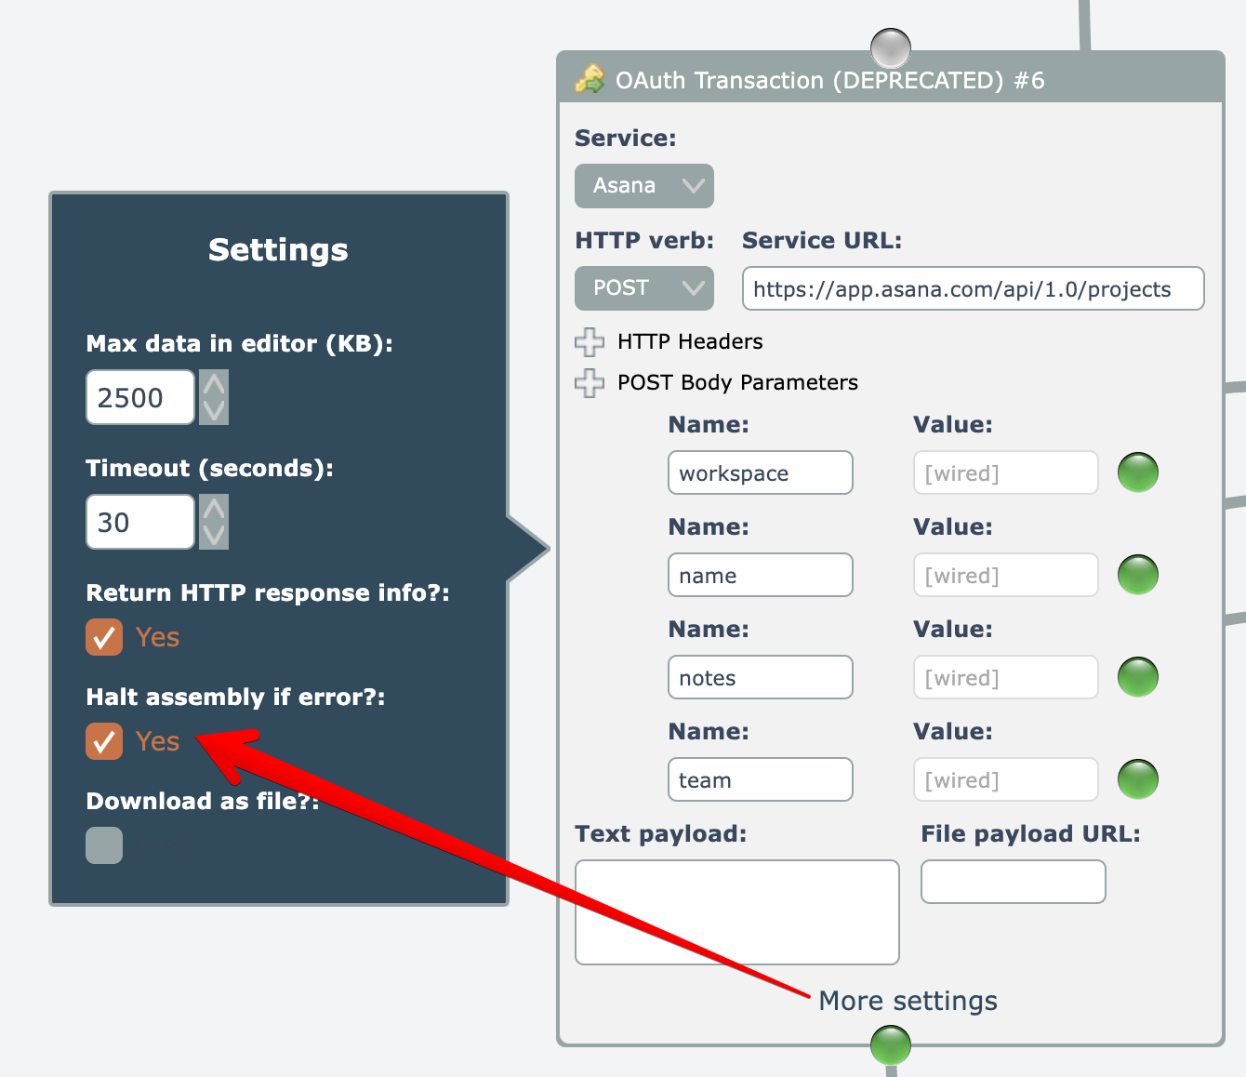Click the Service URL input field
This screenshot has width=1246, height=1077.
point(973,288)
